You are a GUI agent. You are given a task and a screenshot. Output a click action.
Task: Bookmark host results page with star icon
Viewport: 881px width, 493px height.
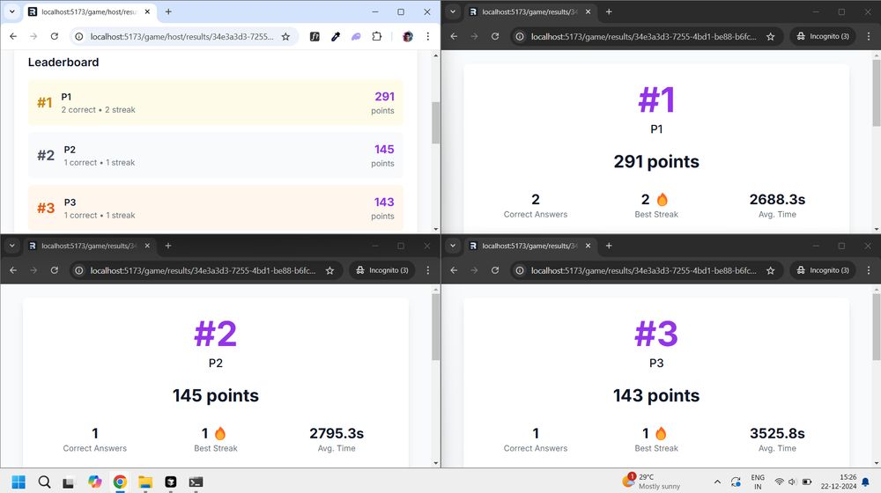[x=285, y=36]
